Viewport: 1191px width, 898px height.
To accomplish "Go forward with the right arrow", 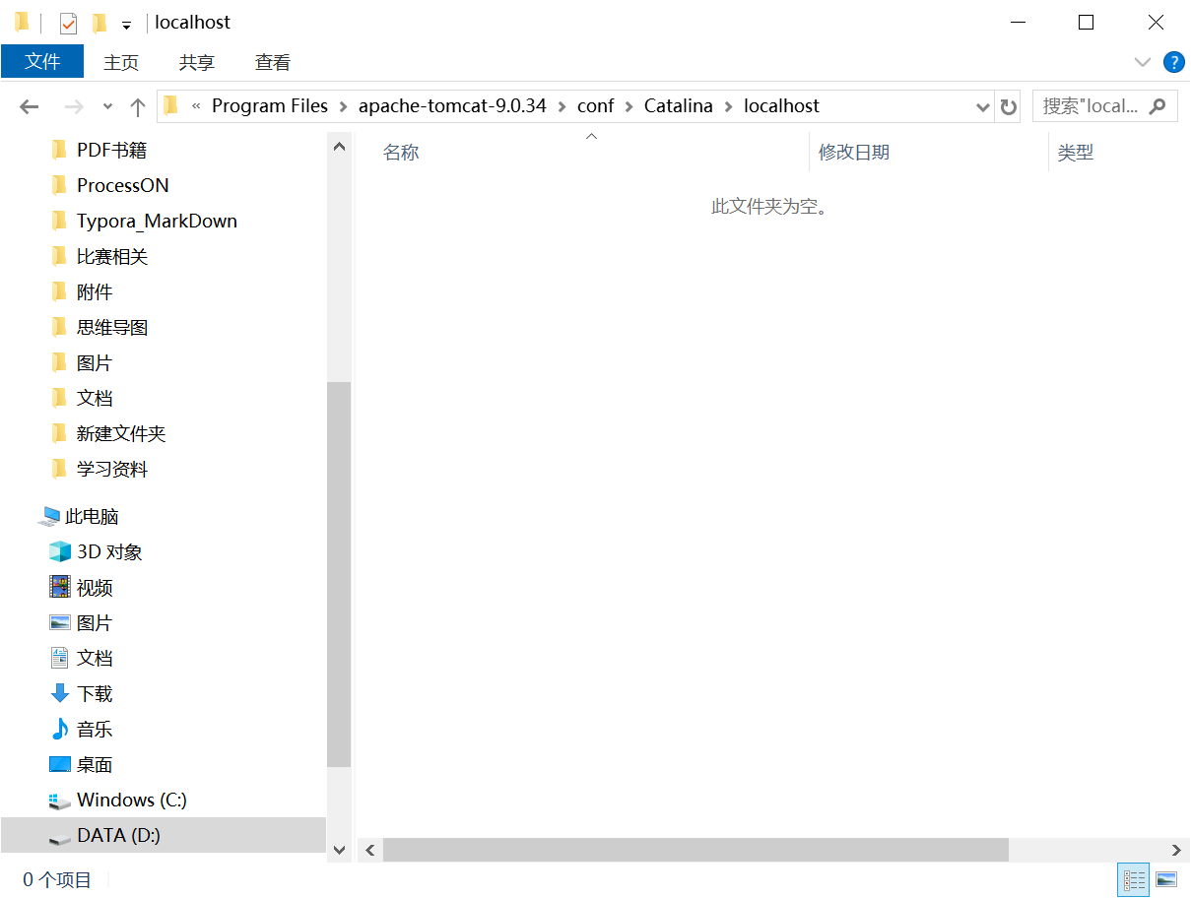I will (74, 106).
